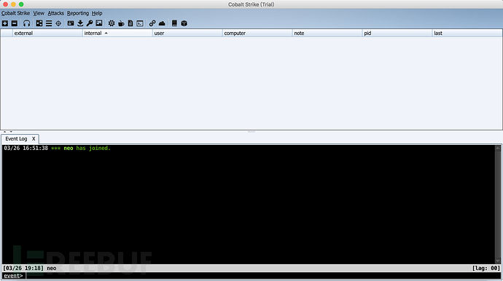
Task: Show the targets view crosshair icon
Action: (x=58, y=23)
